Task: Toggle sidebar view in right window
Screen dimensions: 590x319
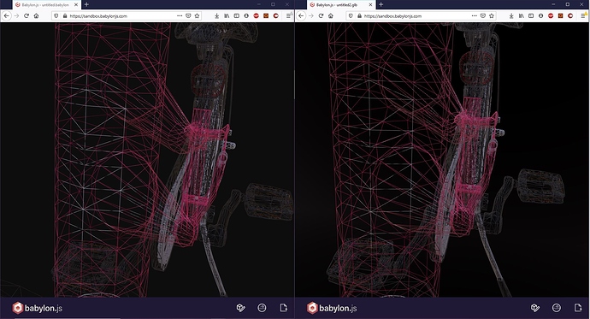Action: (531, 15)
